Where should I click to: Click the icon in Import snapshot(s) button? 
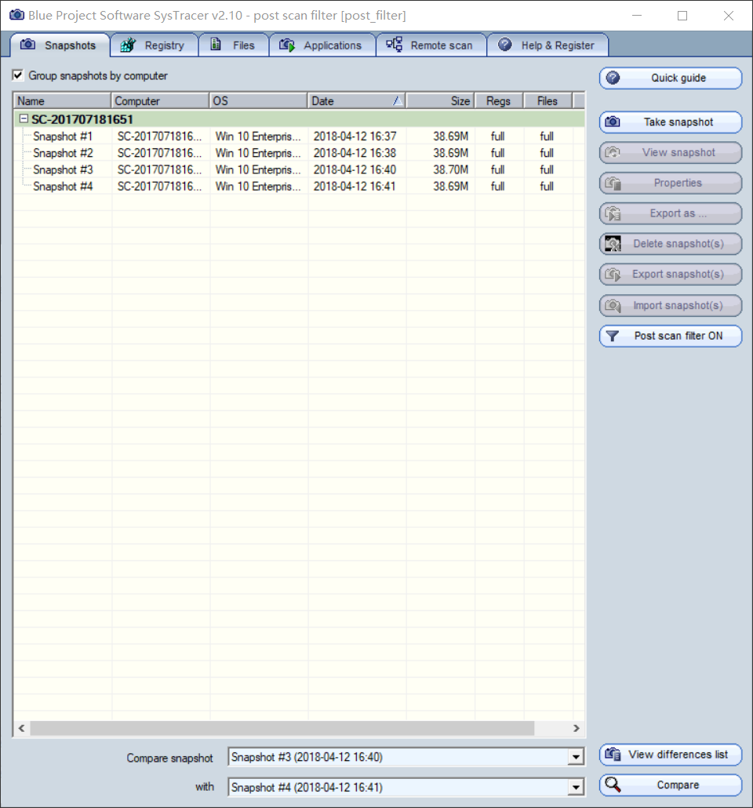tap(613, 305)
